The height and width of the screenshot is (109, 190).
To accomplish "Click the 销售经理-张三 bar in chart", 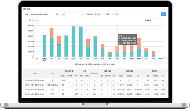I will (45, 46).
